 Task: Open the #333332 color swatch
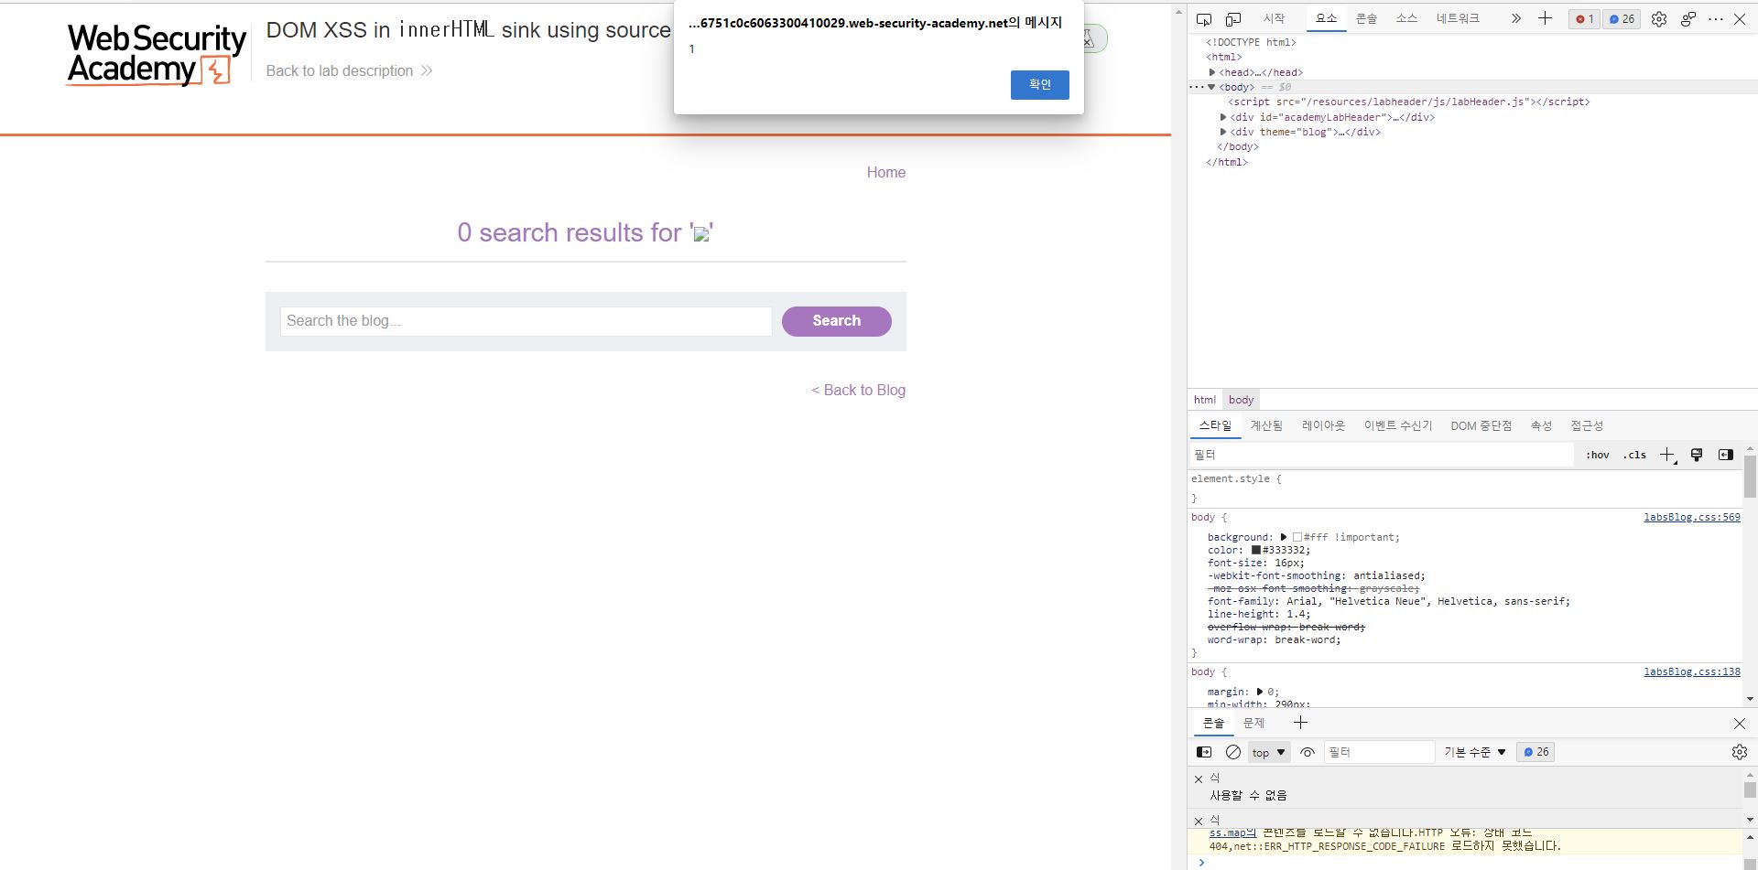(1256, 550)
